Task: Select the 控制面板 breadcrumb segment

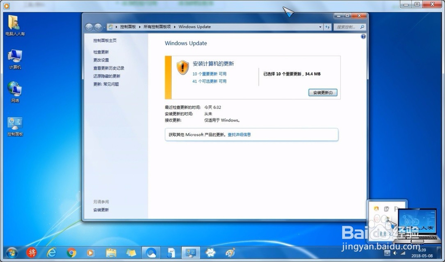Action: (x=128, y=27)
